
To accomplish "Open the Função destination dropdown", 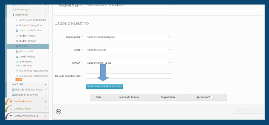I will click(x=129, y=63).
